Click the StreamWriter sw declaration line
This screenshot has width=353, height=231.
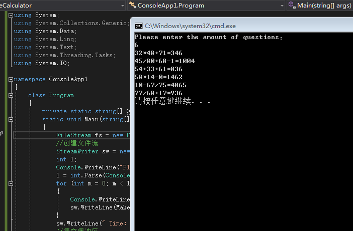click(93, 151)
